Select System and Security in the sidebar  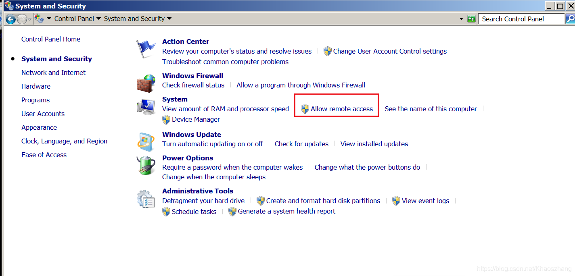(56, 59)
